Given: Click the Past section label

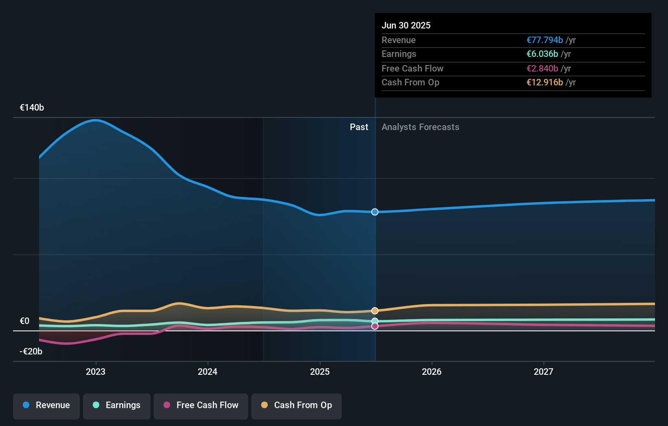Looking at the screenshot, I should click(359, 127).
